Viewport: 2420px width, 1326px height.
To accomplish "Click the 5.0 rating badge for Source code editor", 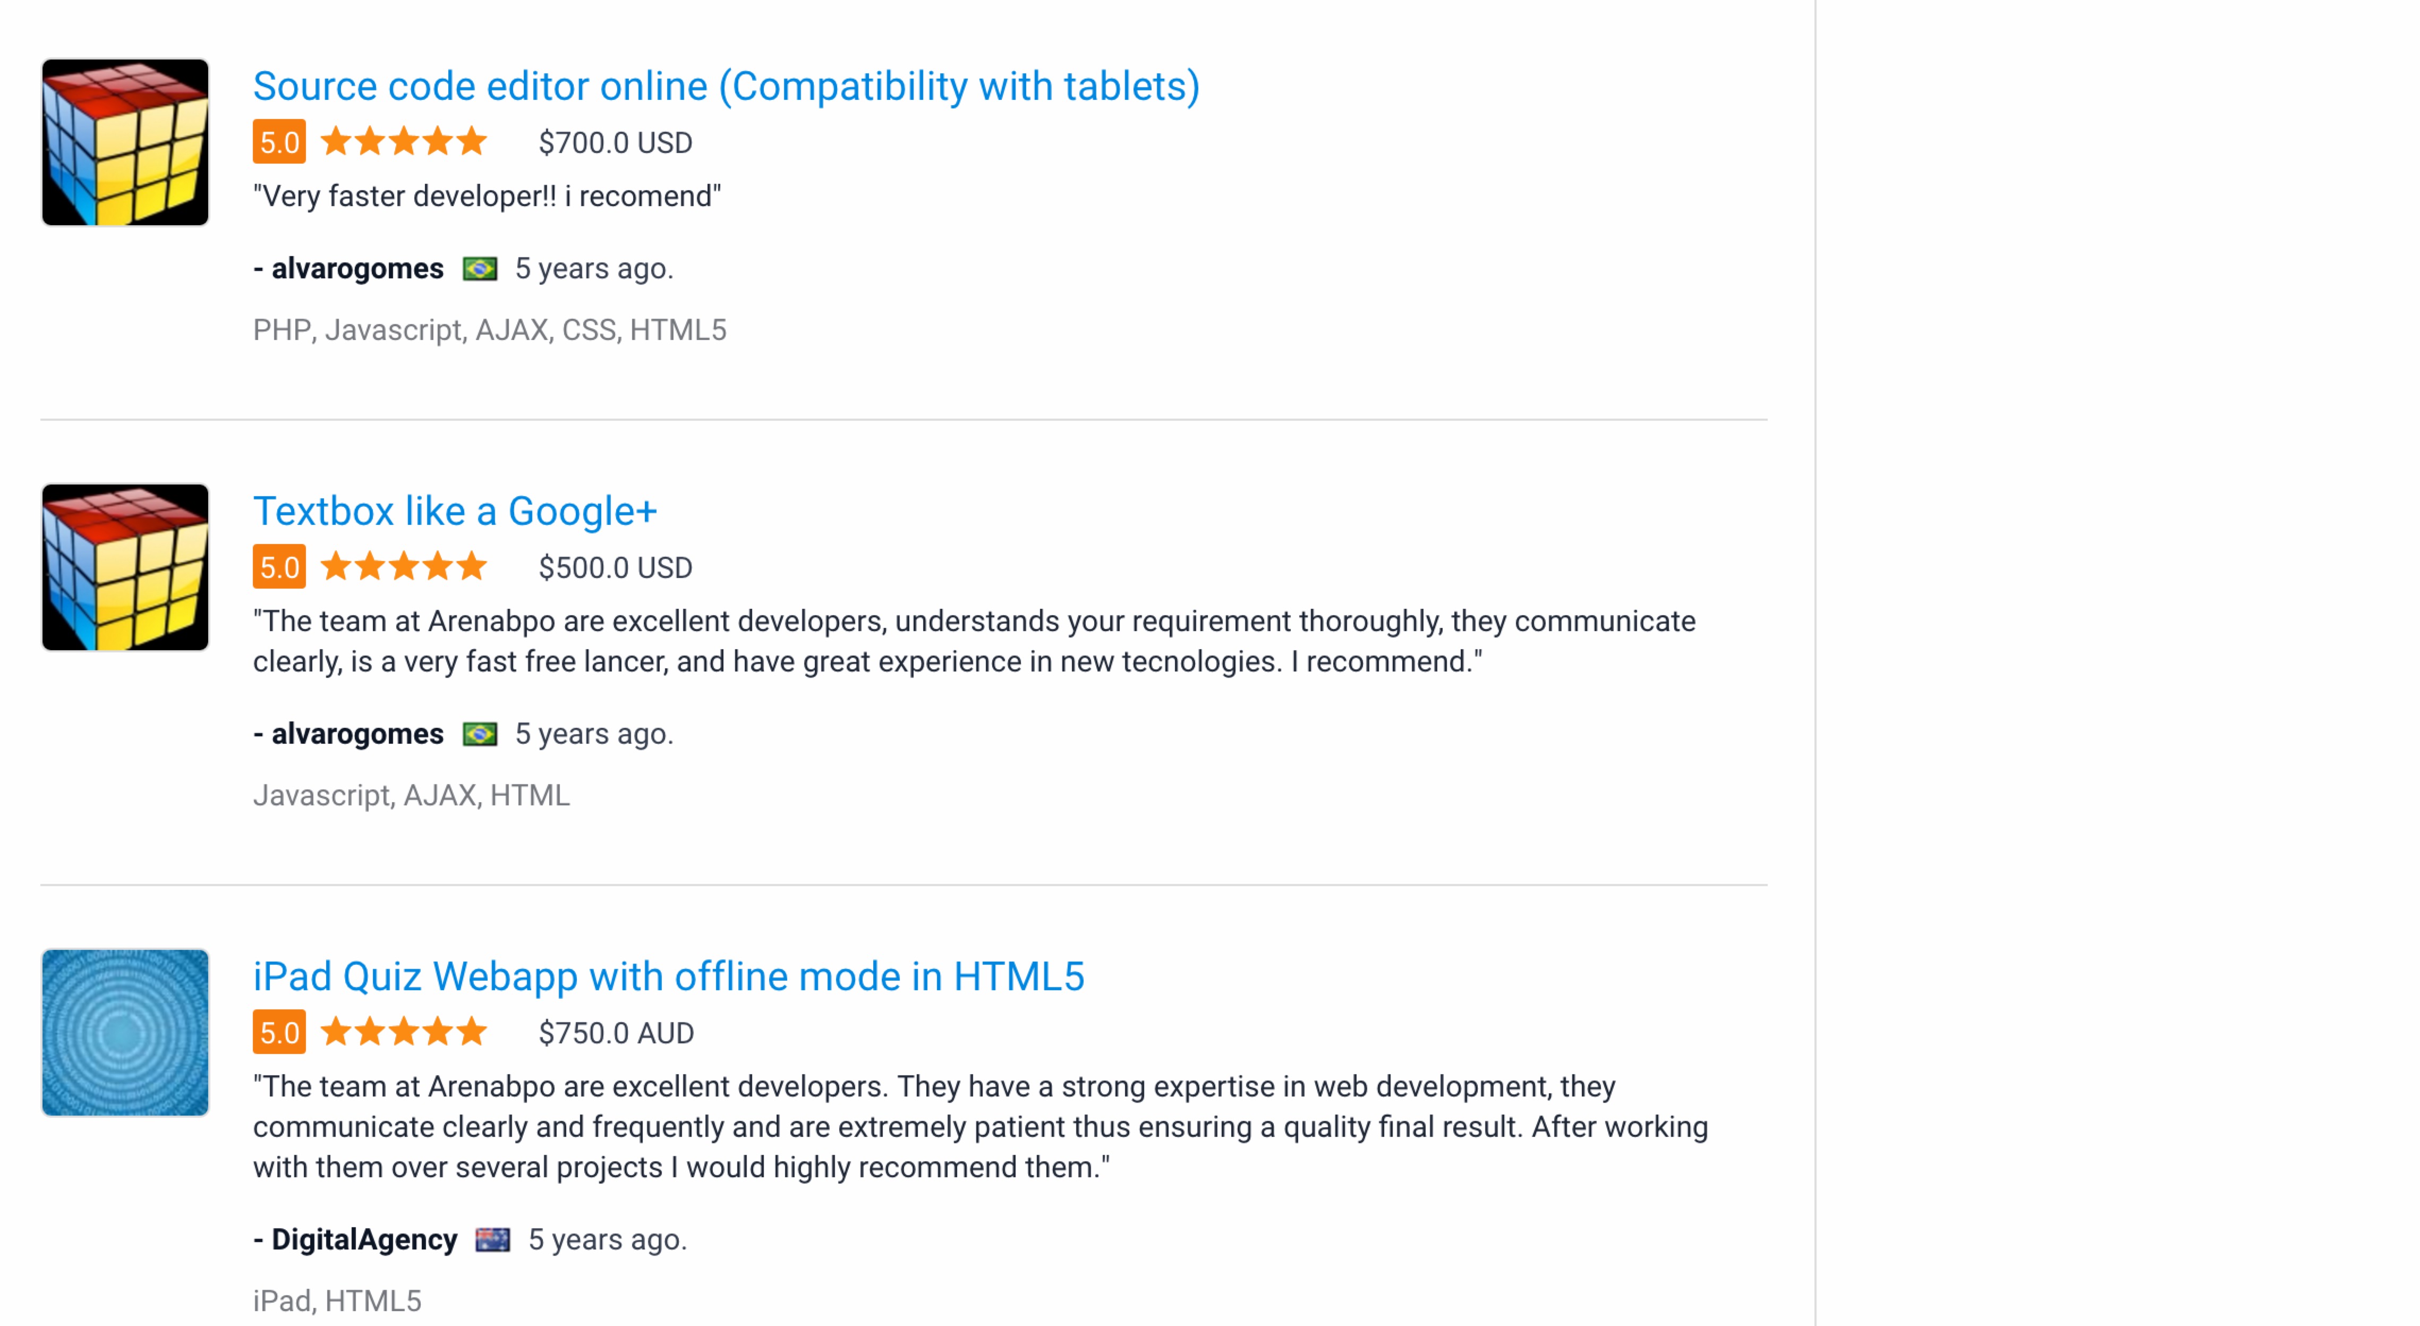I will [279, 142].
